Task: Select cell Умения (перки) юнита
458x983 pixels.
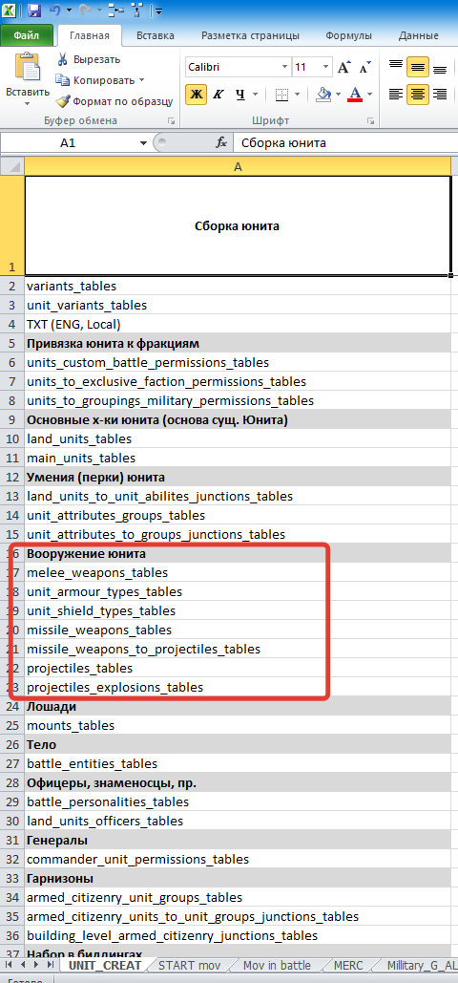Action: pyautogui.click(x=238, y=477)
